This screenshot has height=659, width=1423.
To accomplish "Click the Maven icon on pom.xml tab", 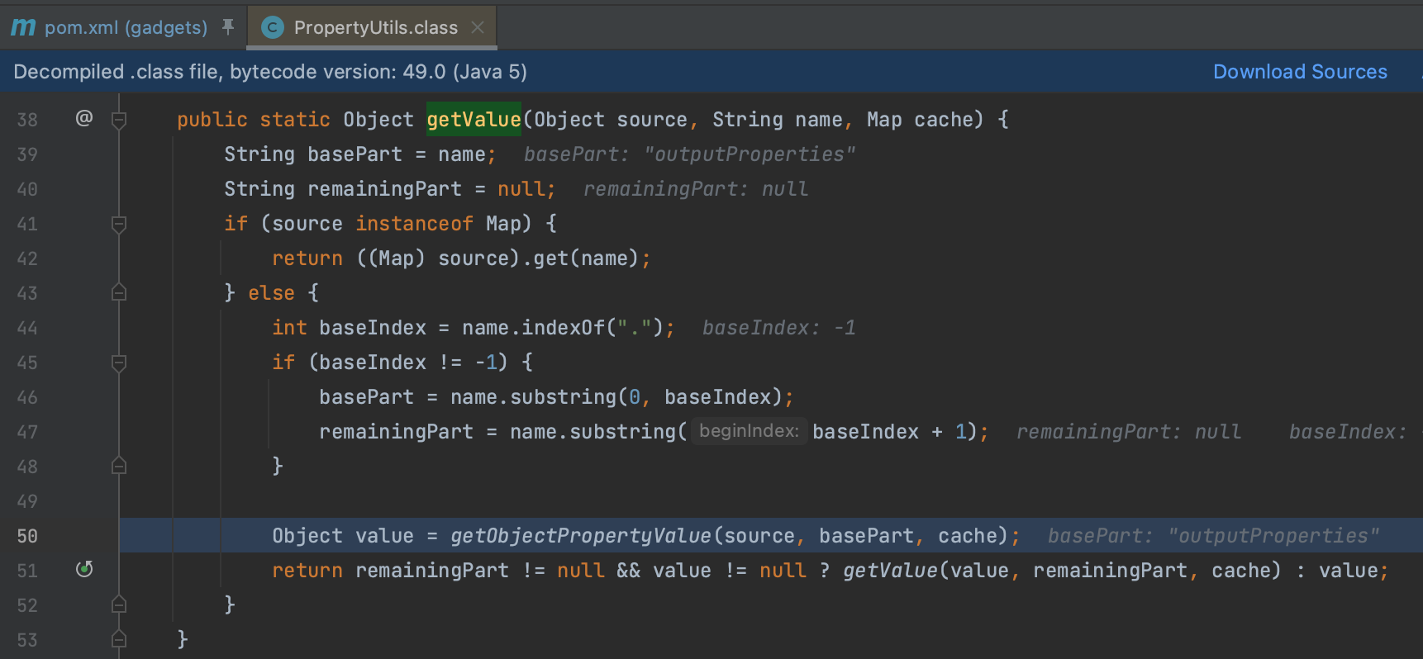I will tap(23, 27).
